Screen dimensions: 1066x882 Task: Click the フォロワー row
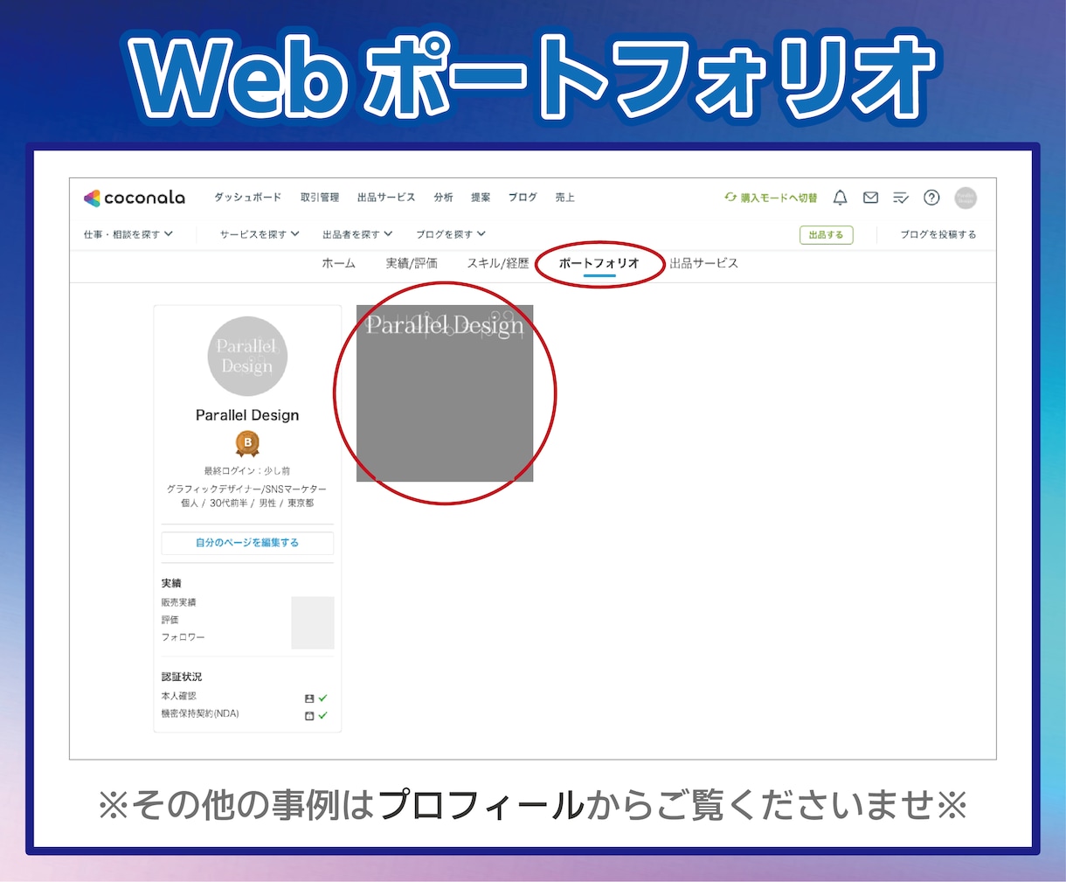[247, 637]
